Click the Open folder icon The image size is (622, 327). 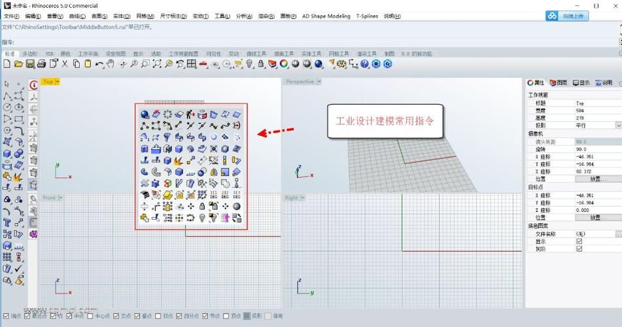pos(18,64)
